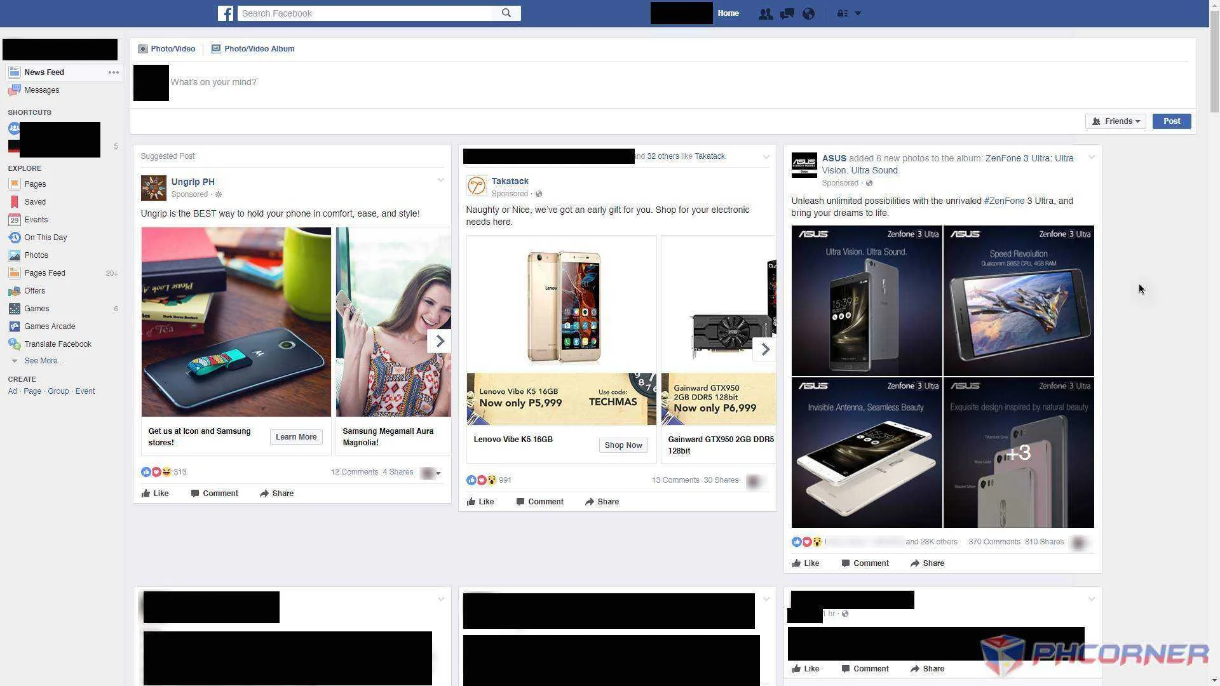This screenshot has height=686, width=1220.
Task: Advance Ungrip carousel with next arrow
Action: 440,342
